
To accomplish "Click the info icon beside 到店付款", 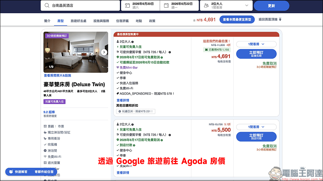I will 134,145.
